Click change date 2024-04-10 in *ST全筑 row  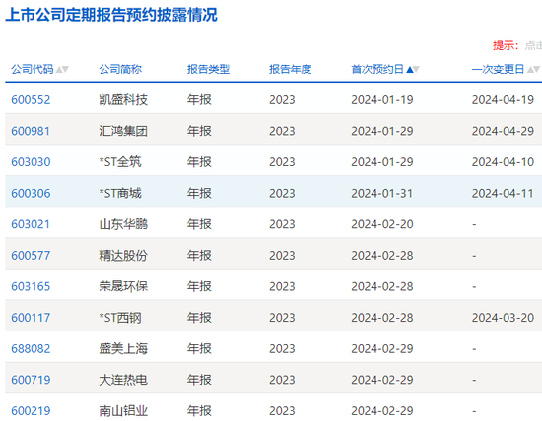[x=503, y=162]
